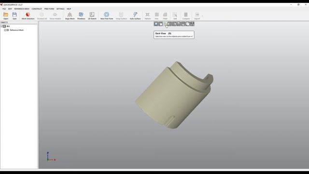Select the All item in Objects tree
The width and height of the screenshot is (309, 174).
point(8,26)
